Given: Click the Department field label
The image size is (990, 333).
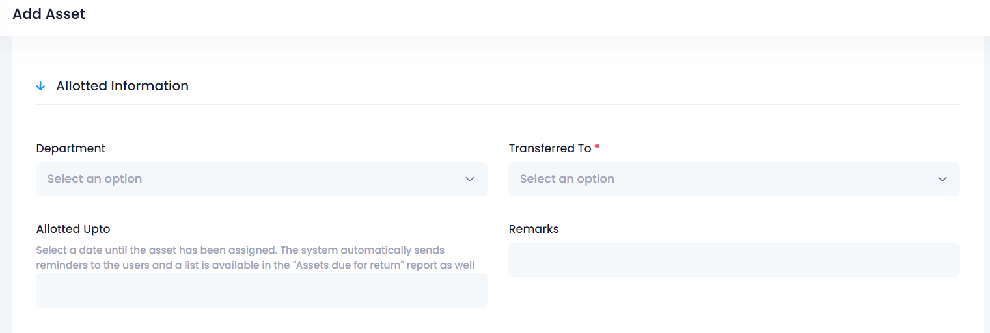Looking at the screenshot, I should pos(71,148).
